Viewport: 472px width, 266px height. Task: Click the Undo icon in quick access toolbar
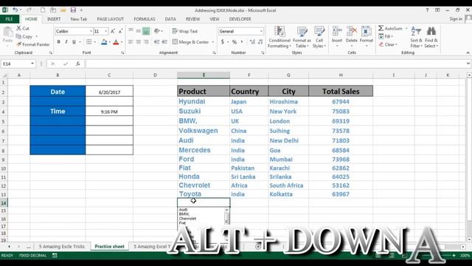pos(15,10)
